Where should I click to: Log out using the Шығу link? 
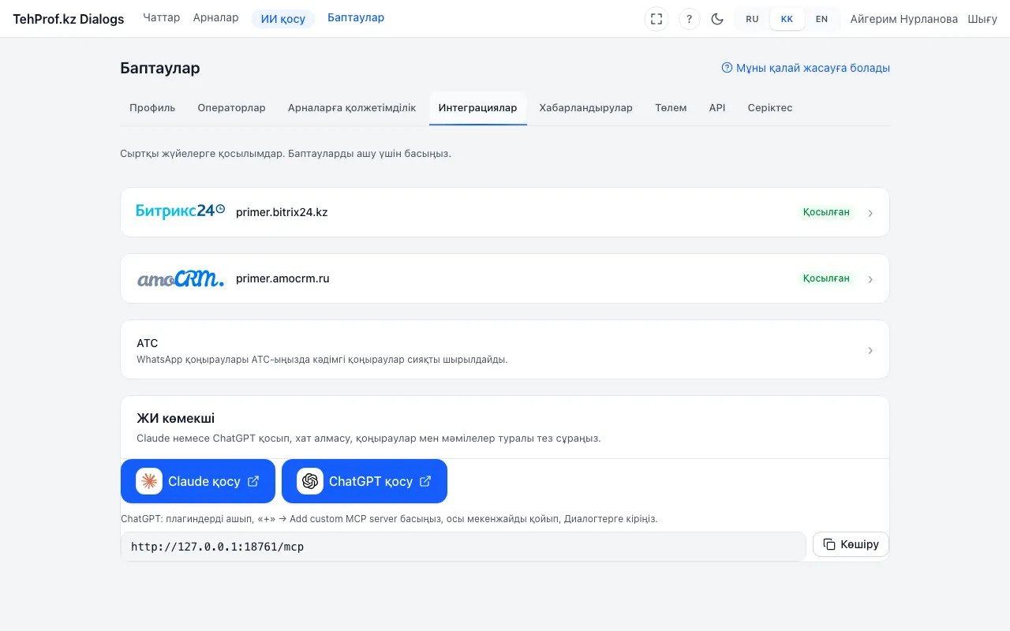(982, 19)
